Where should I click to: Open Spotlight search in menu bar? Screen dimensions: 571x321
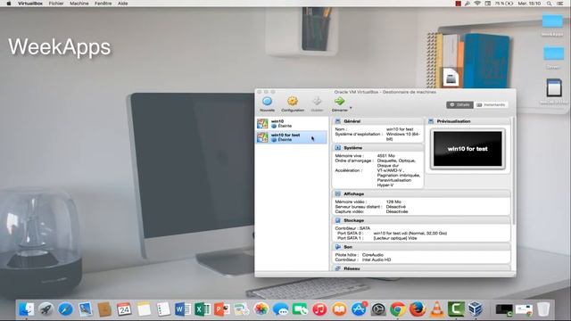(x=549, y=4)
